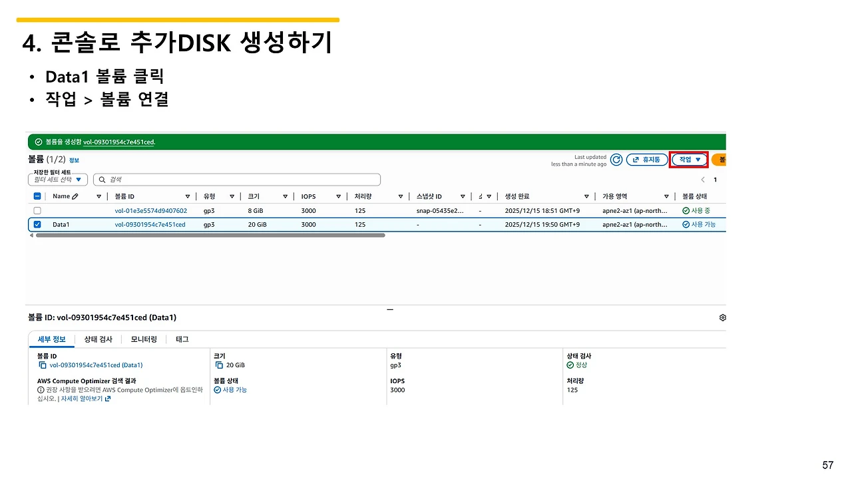Click the 사용 가능 status icon for Data1
The height and width of the screenshot is (479, 852).
click(x=686, y=224)
